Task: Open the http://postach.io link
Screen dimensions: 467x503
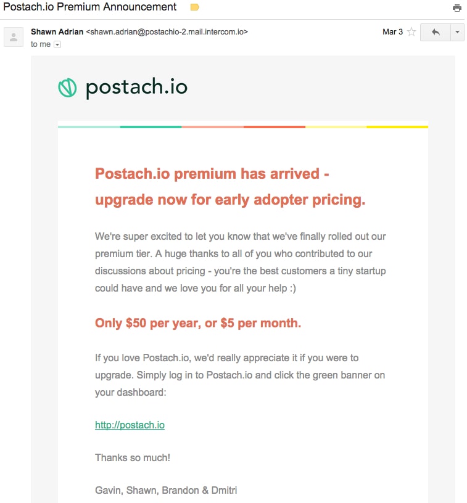Action: [x=130, y=425]
